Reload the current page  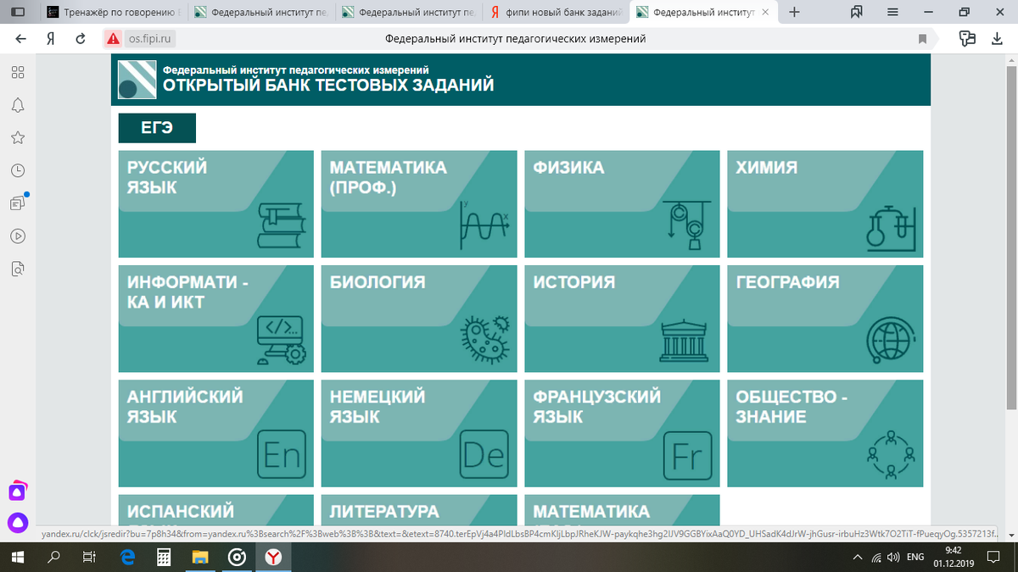pos(81,38)
